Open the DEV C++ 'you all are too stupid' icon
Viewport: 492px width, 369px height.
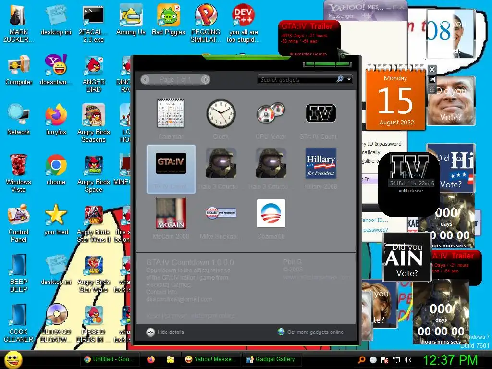[243, 23]
